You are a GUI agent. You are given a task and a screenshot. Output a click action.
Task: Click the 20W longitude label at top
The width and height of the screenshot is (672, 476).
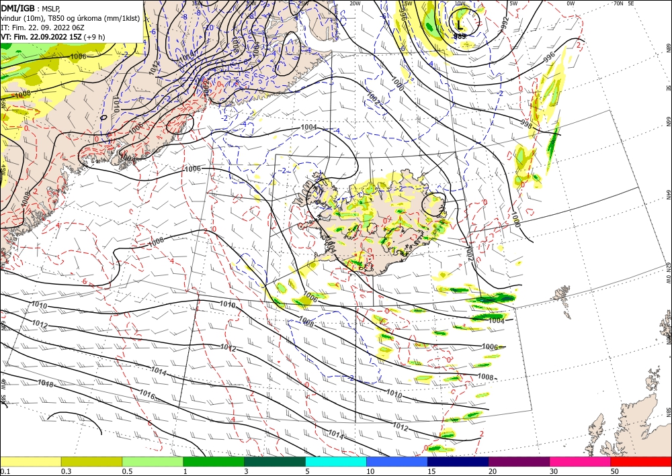[x=354, y=3]
